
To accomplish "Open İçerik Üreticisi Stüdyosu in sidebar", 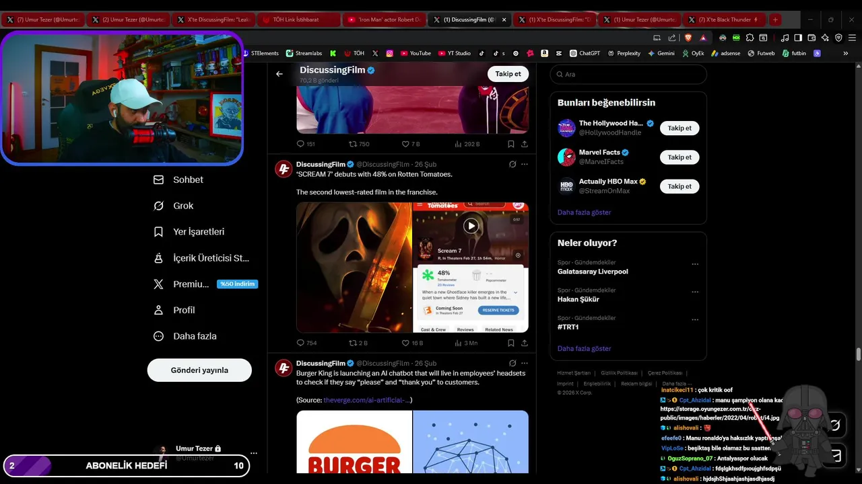I will [x=202, y=257].
